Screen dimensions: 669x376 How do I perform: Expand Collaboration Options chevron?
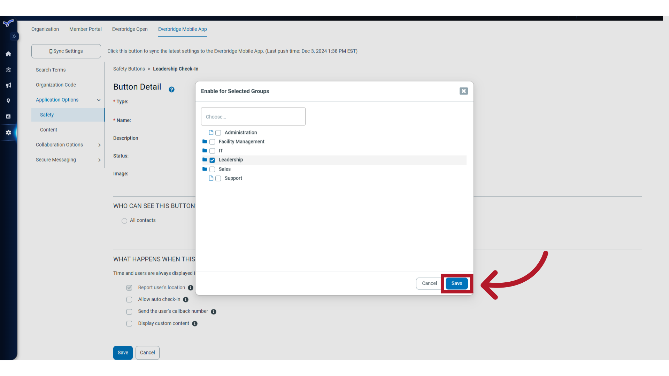(99, 145)
